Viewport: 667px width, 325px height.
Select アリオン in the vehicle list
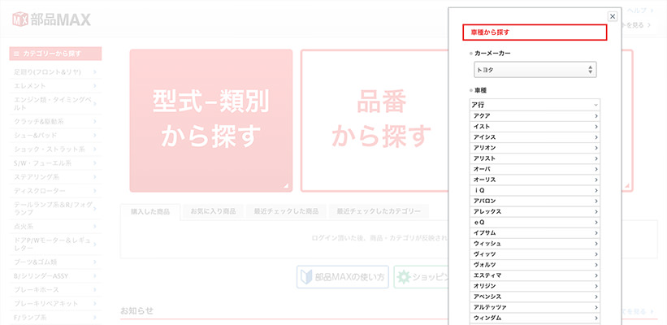(535, 148)
